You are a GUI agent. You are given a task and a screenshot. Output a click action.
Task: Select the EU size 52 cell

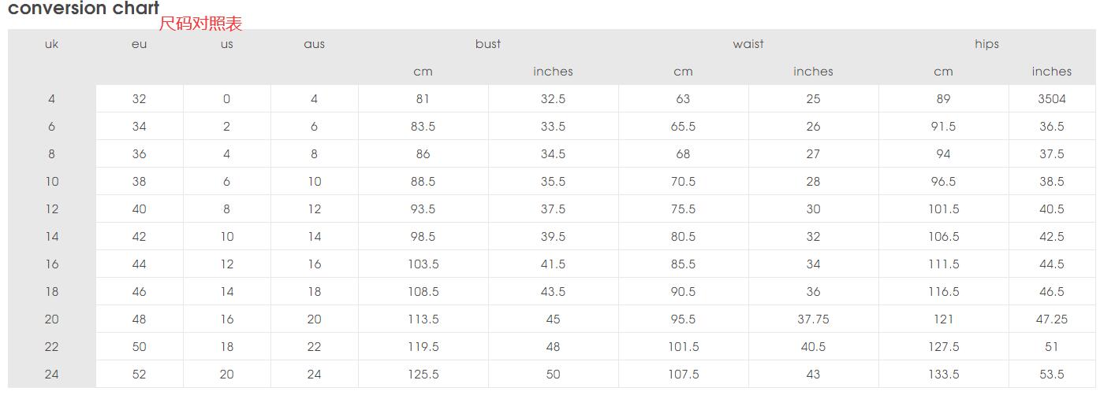(x=139, y=375)
